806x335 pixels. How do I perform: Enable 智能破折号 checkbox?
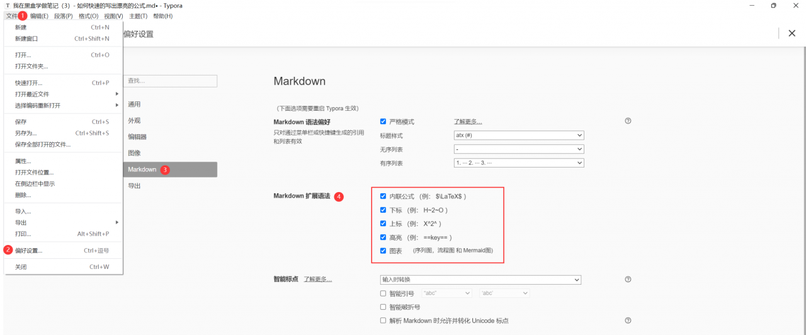click(x=383, y=307)
